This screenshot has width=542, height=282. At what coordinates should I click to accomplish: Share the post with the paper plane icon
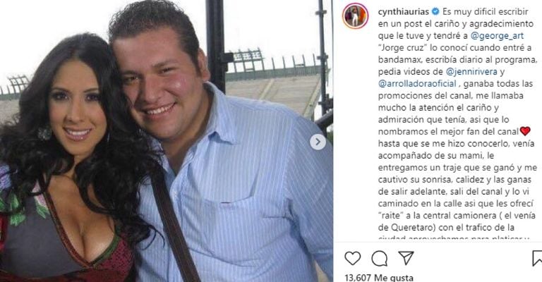click(x=406, y=258)
